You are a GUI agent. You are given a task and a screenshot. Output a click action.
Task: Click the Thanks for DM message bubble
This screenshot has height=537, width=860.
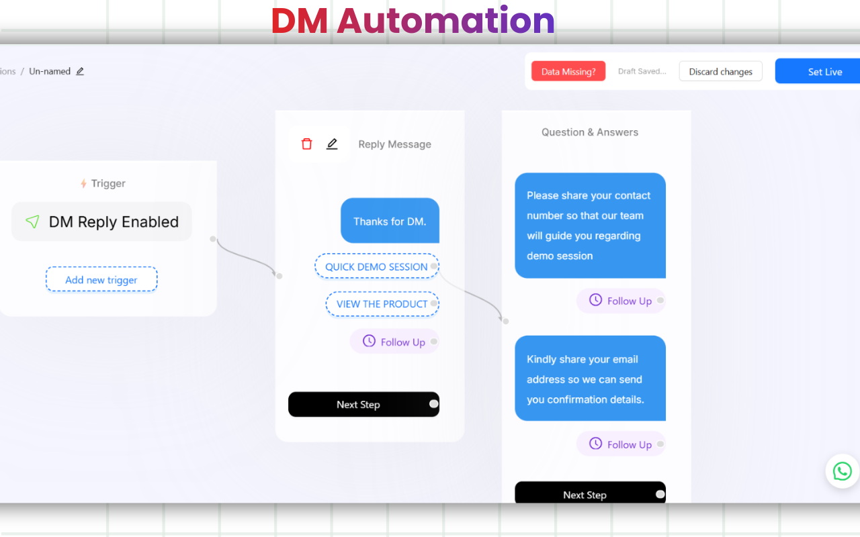[390, 220]
